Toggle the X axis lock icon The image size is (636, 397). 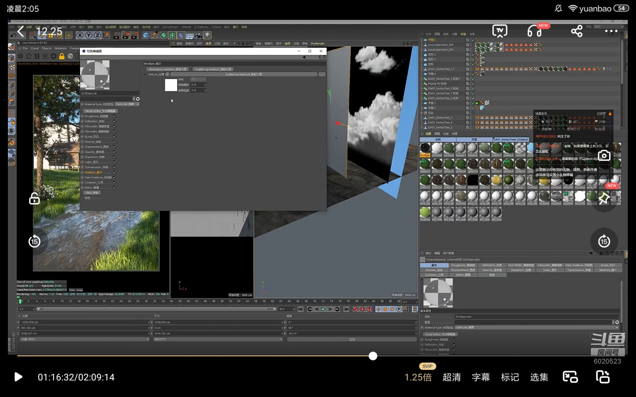[x=80, y=35]
